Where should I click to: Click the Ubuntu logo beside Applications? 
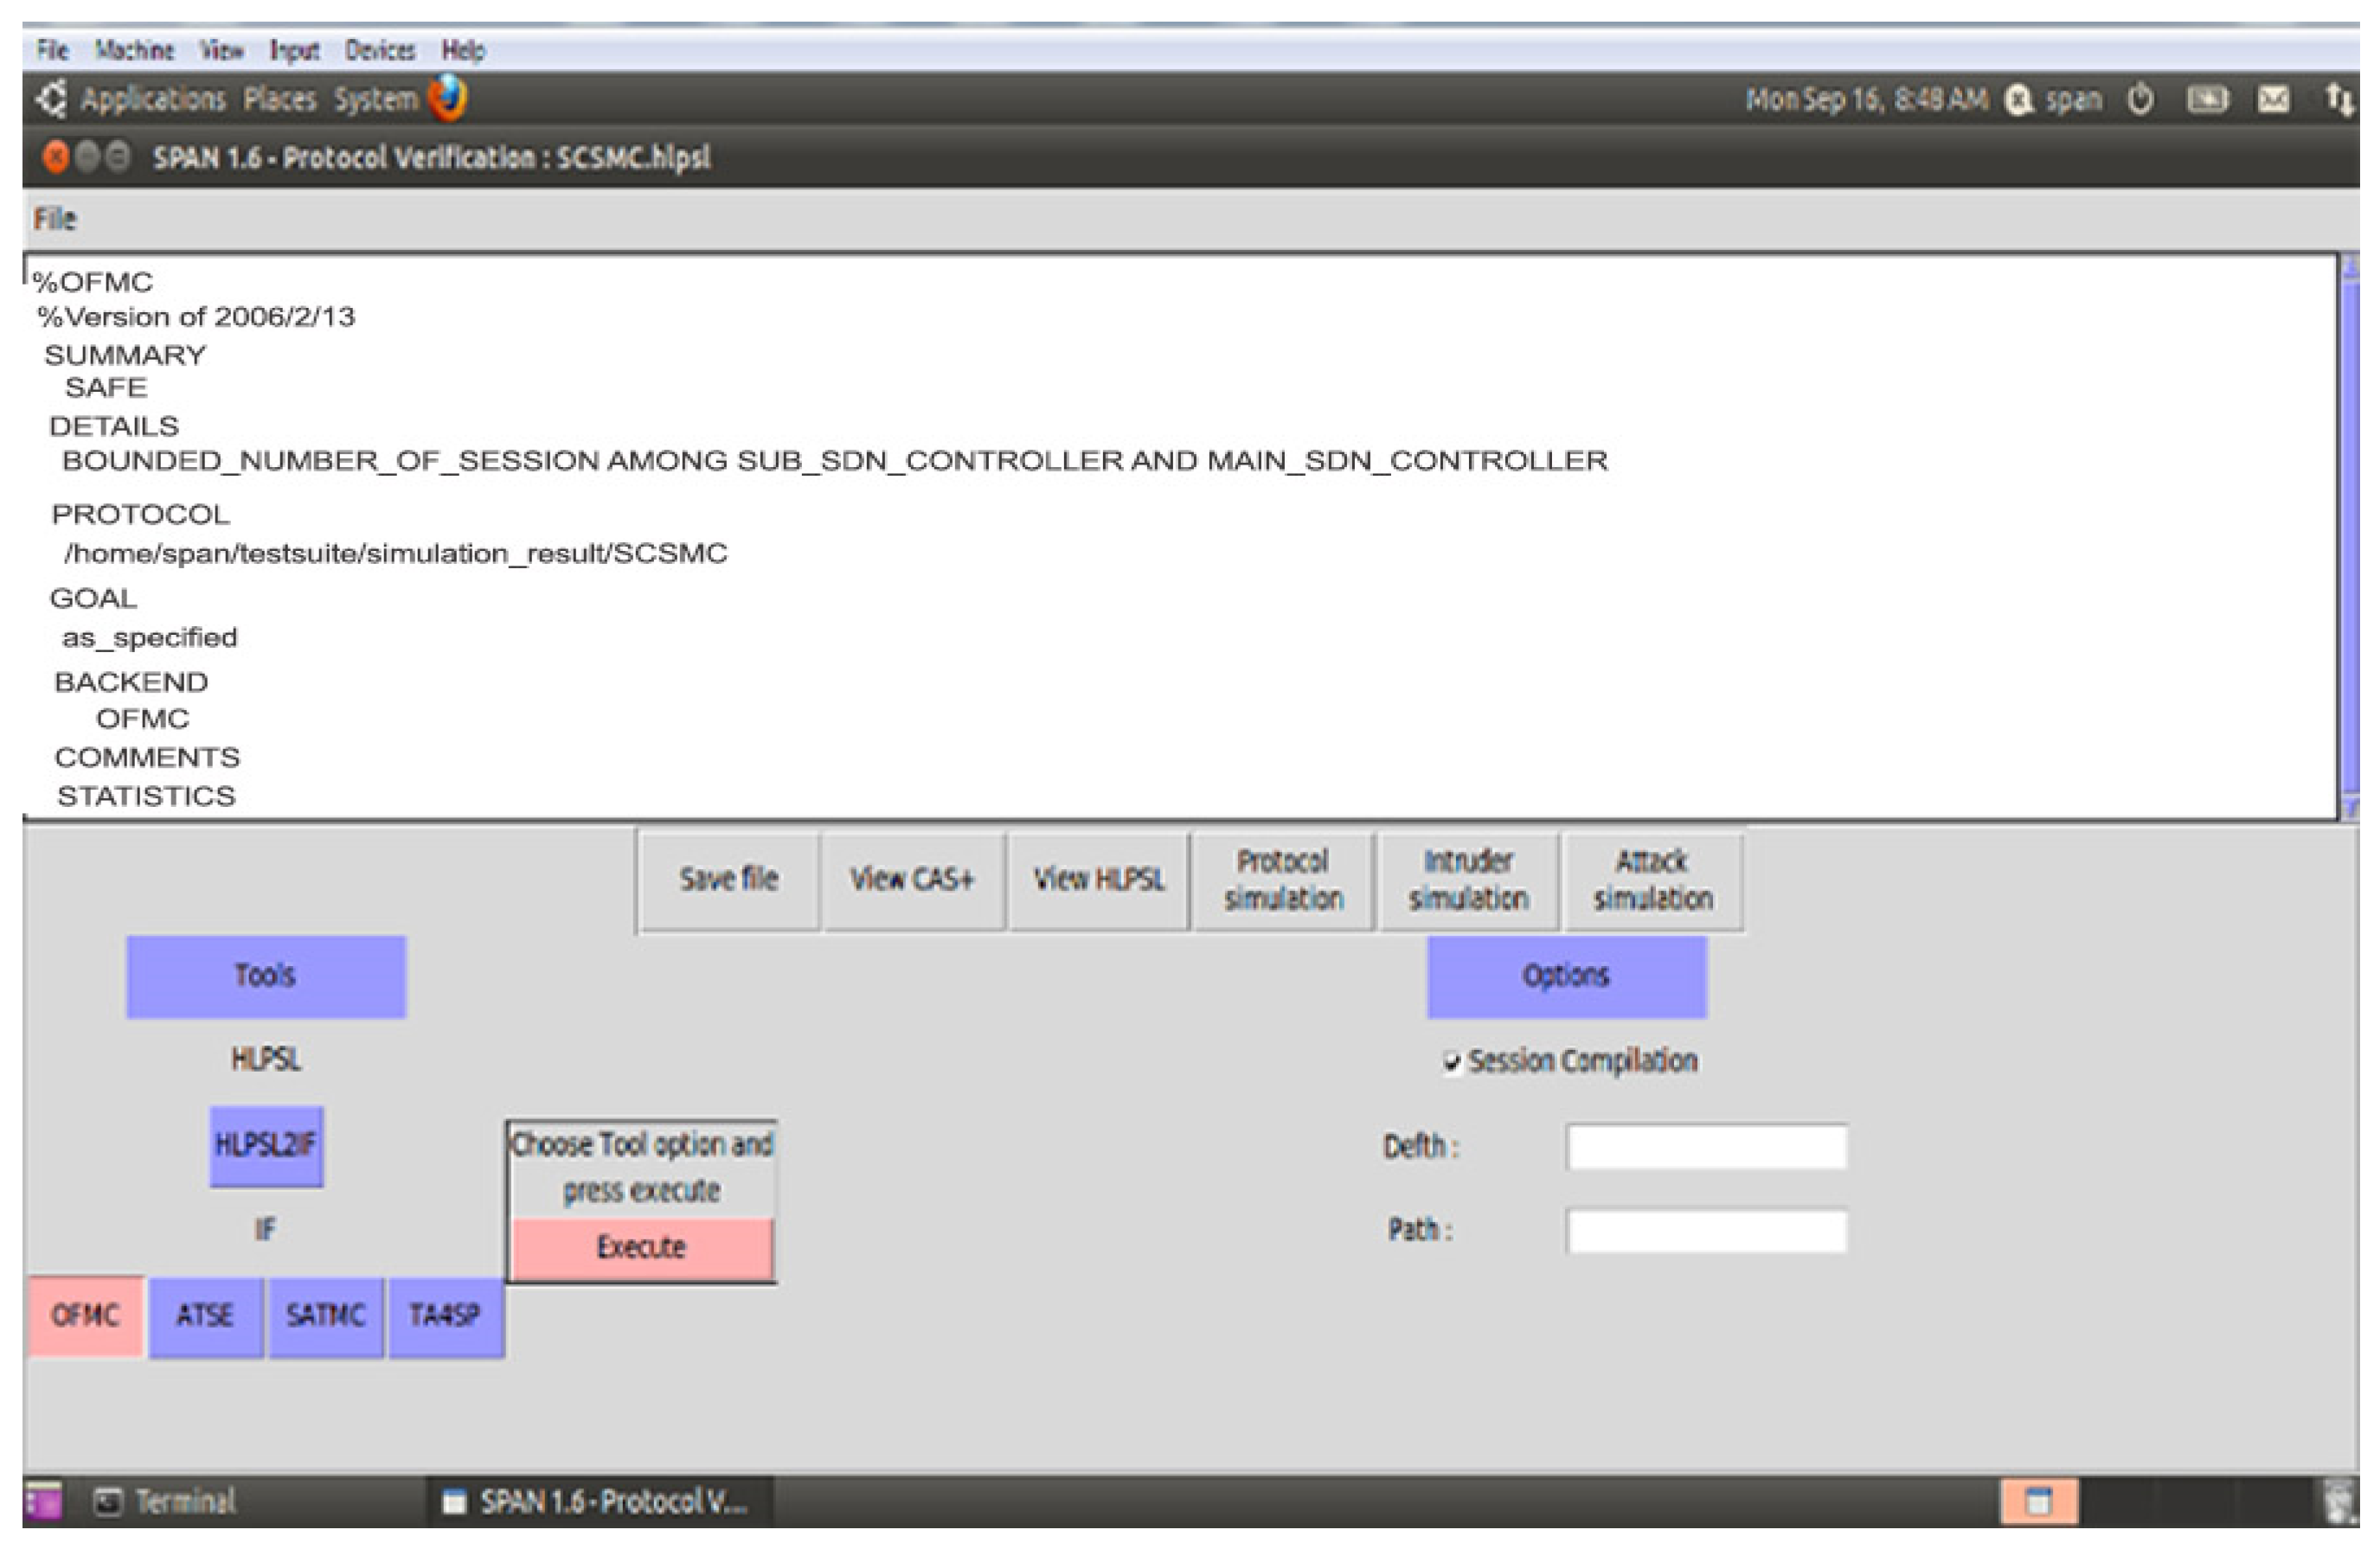click(x=52, y=98)
